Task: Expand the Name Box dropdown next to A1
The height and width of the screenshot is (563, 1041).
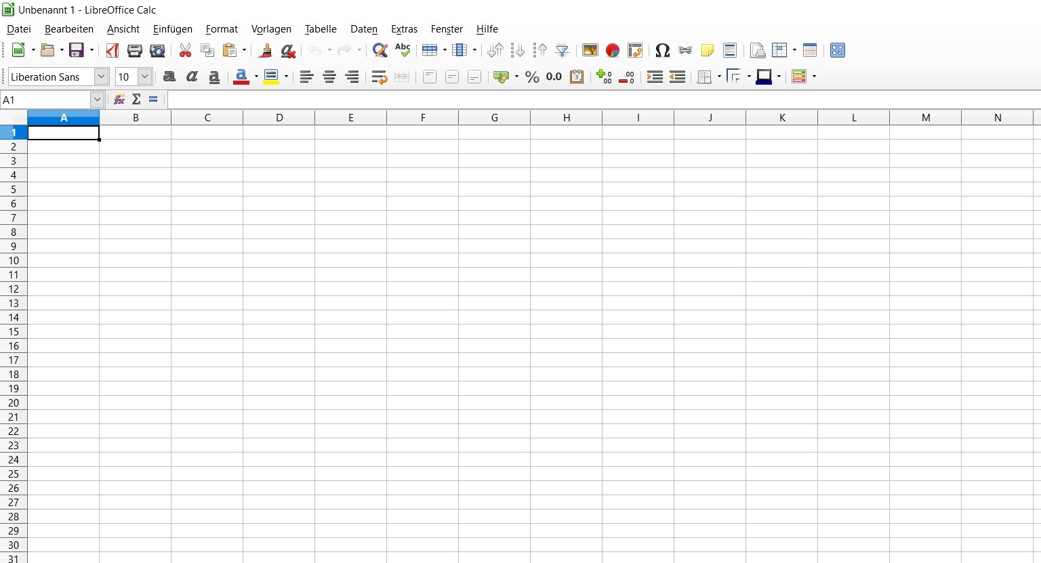Action: 97,100
